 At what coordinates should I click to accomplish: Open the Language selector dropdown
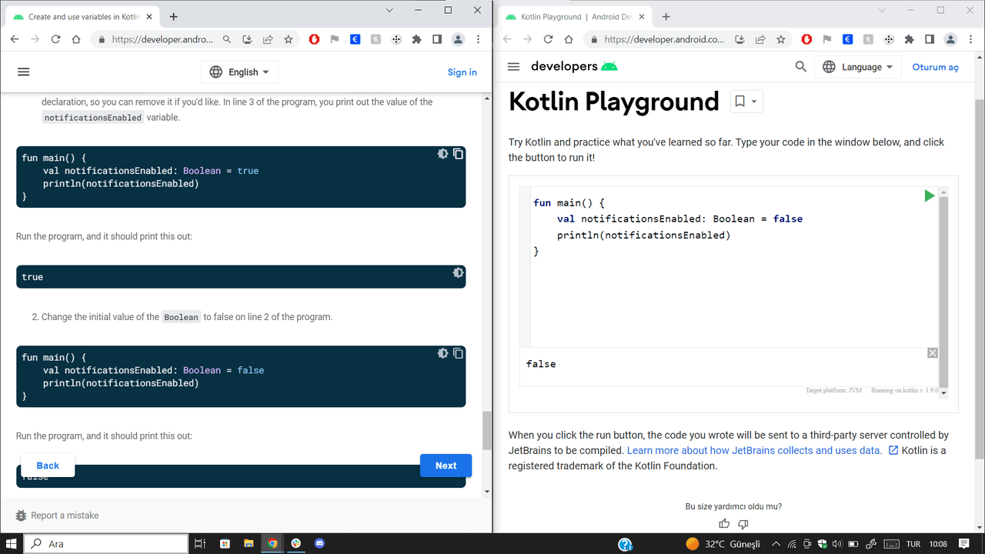tap(858, 67)
